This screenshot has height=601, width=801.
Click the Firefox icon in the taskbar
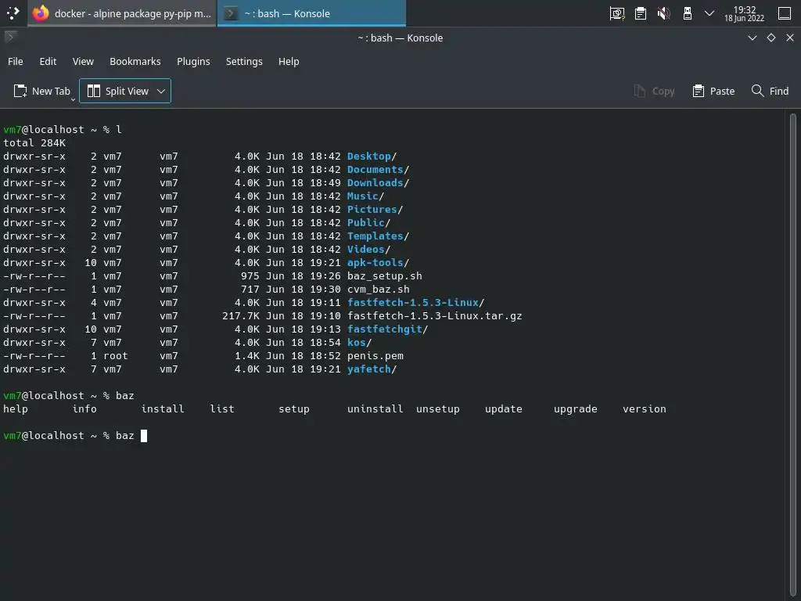tap(41, 13)
